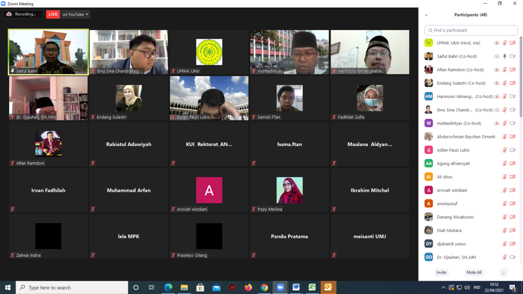Open Cortana from the taskbar
This screenshot has width=523, height=294.
[136, 287]
